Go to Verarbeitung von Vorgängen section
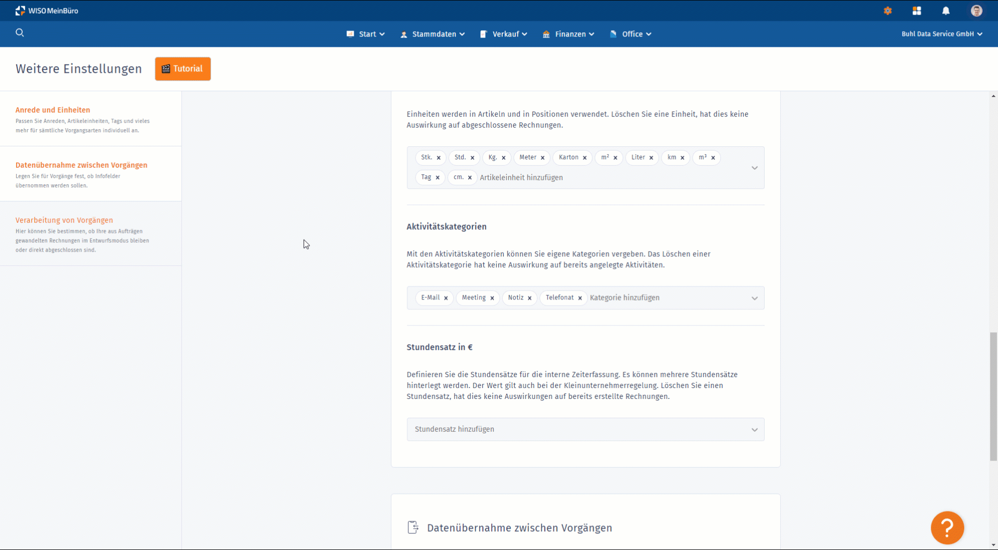998x550 pixels. (x=64, y=220)
